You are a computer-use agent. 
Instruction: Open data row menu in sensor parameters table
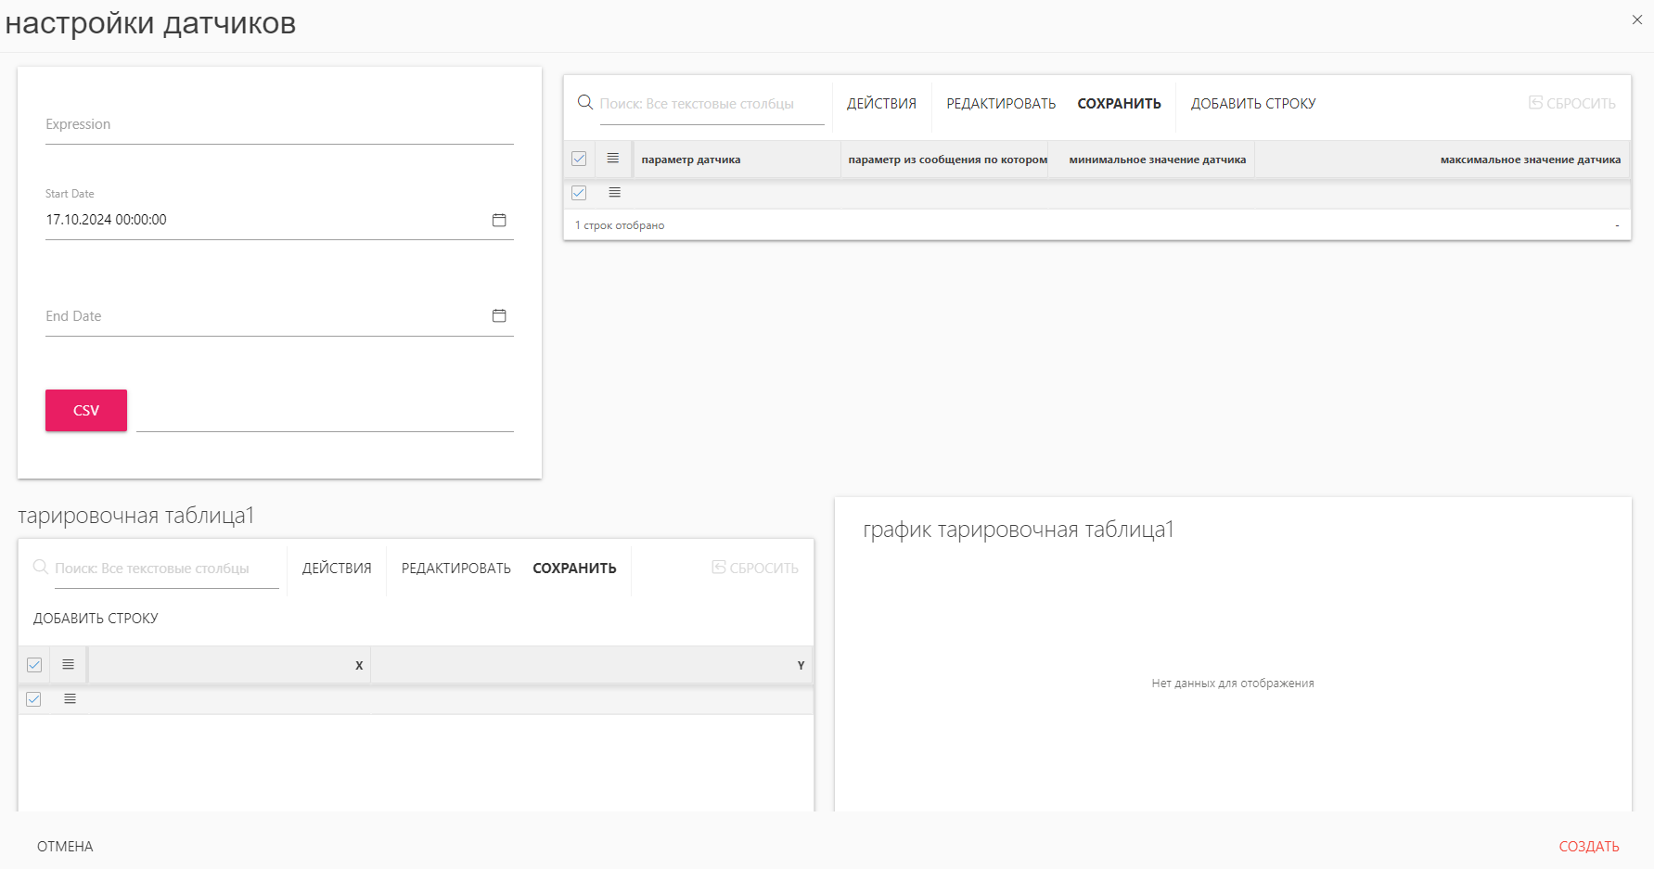(614, 193)
